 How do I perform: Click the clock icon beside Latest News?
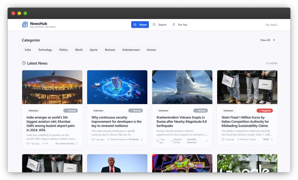point(24,63)
